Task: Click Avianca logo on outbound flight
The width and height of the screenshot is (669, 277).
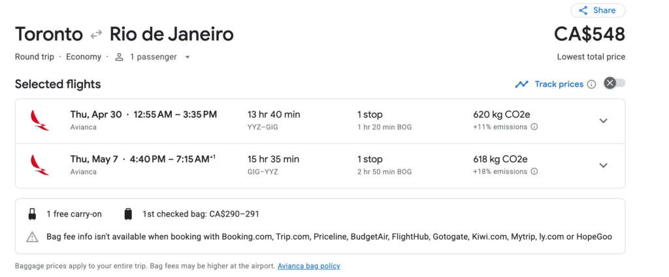Action: click(x=40, y=120)
